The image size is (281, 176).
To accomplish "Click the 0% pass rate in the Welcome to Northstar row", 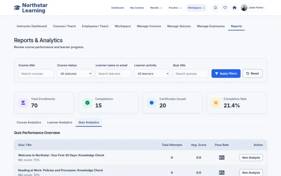I will coord(222,158).
